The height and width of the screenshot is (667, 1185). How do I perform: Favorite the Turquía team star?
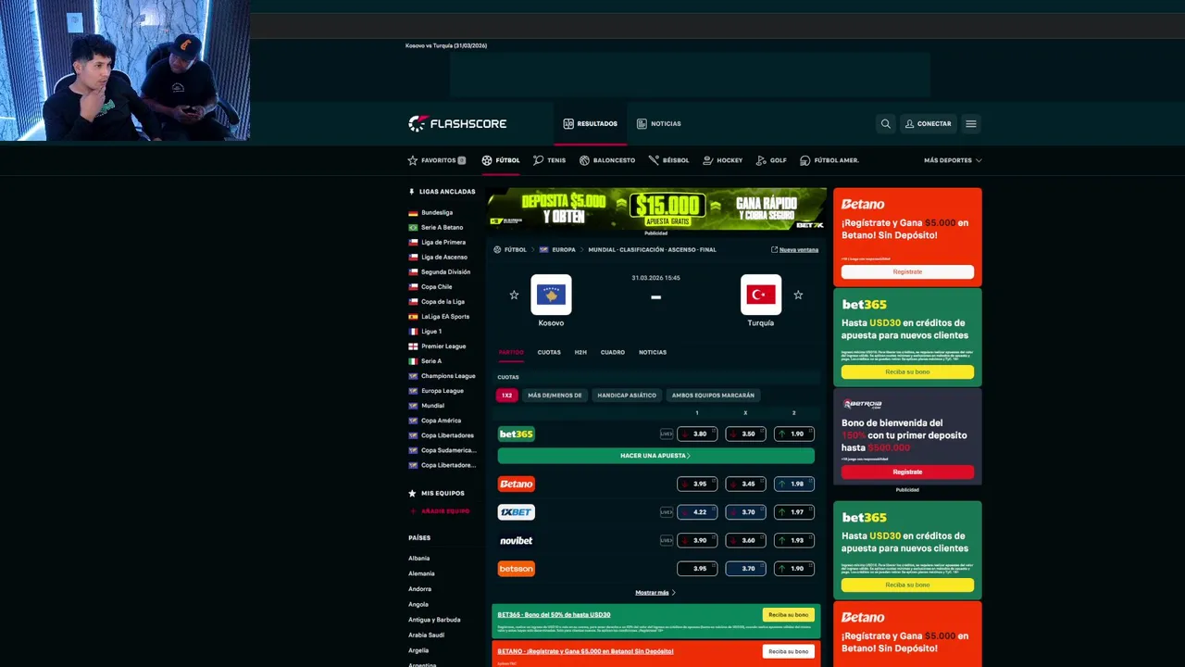tap(798, 295)
